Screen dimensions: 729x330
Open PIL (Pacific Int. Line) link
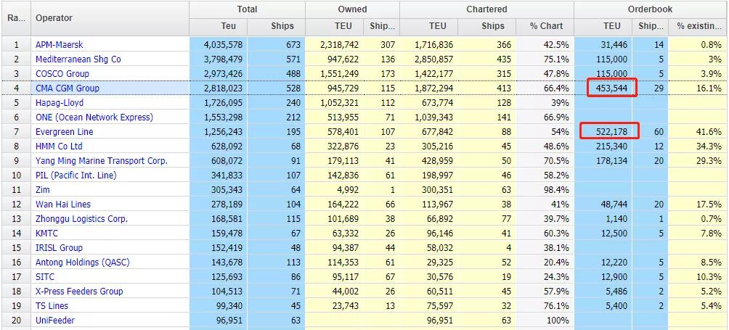(76, 175)
